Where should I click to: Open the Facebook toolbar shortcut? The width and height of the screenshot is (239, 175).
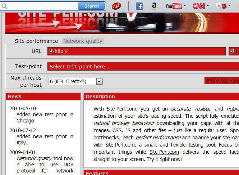click(x=139, y=6)
